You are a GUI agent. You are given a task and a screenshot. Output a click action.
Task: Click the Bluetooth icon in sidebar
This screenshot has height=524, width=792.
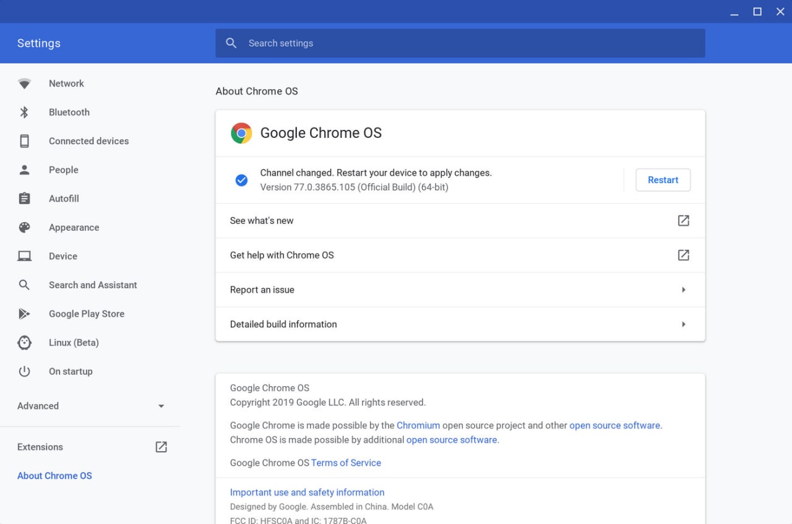click(x=24, y=112)
